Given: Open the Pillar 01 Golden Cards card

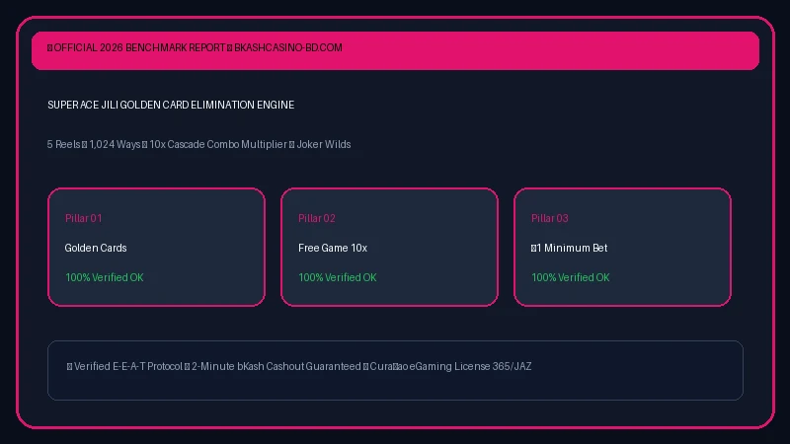Looking at the screenshot, I should [156, 247].
